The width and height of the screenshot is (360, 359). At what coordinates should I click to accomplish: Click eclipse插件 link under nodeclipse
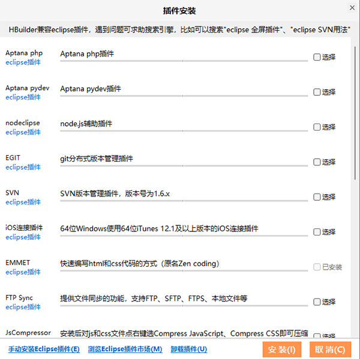(x=23, y=132)
